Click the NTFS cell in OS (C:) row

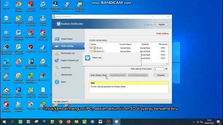pyautogui.click(x=163, y=48)
